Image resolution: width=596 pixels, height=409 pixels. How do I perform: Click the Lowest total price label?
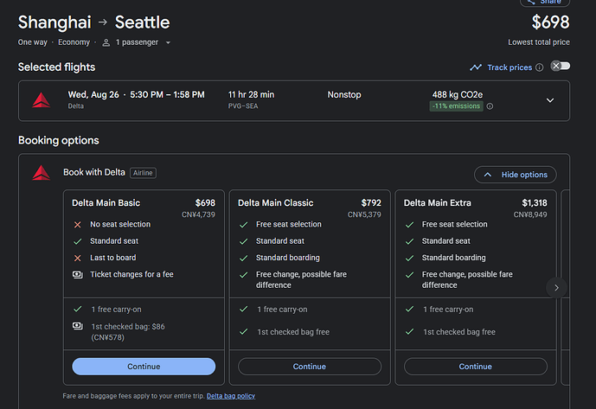click(x=539, y=42)
